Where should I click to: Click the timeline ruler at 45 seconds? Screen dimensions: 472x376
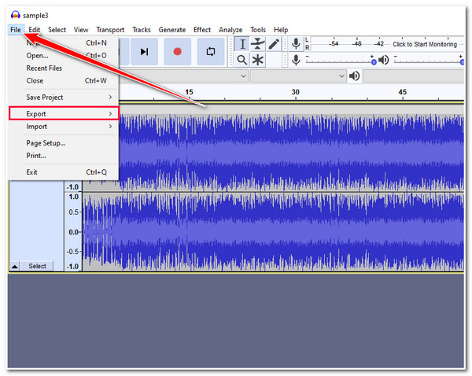(x=403, y=92)
